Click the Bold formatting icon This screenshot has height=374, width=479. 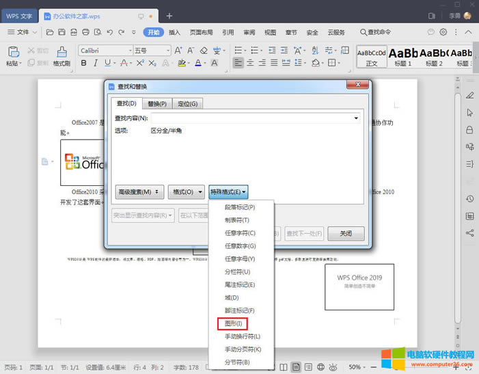84,63
